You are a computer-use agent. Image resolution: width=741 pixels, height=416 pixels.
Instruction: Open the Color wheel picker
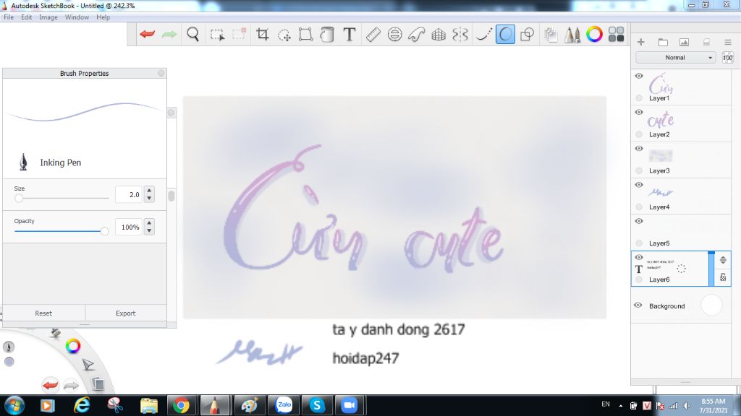click(595, 33)
